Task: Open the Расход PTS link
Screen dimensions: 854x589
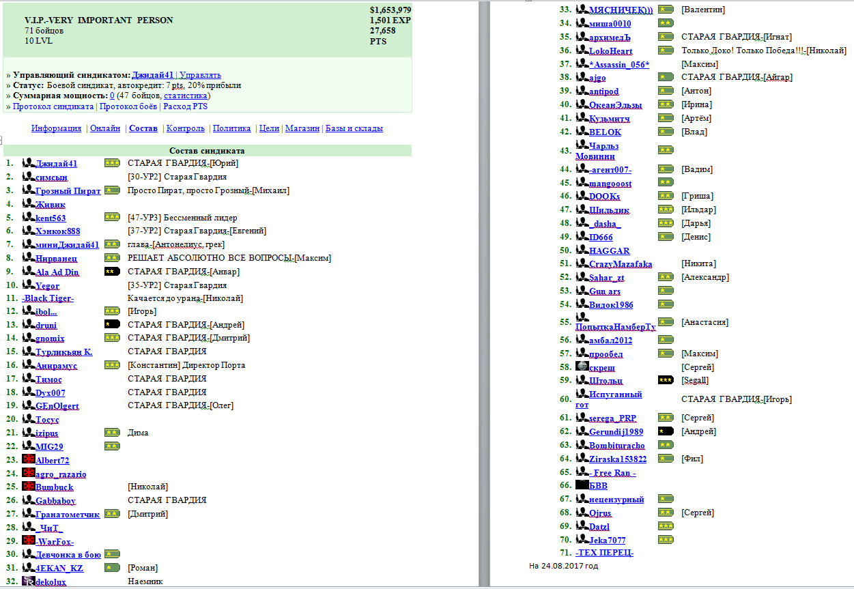Action: pos(186,106)
